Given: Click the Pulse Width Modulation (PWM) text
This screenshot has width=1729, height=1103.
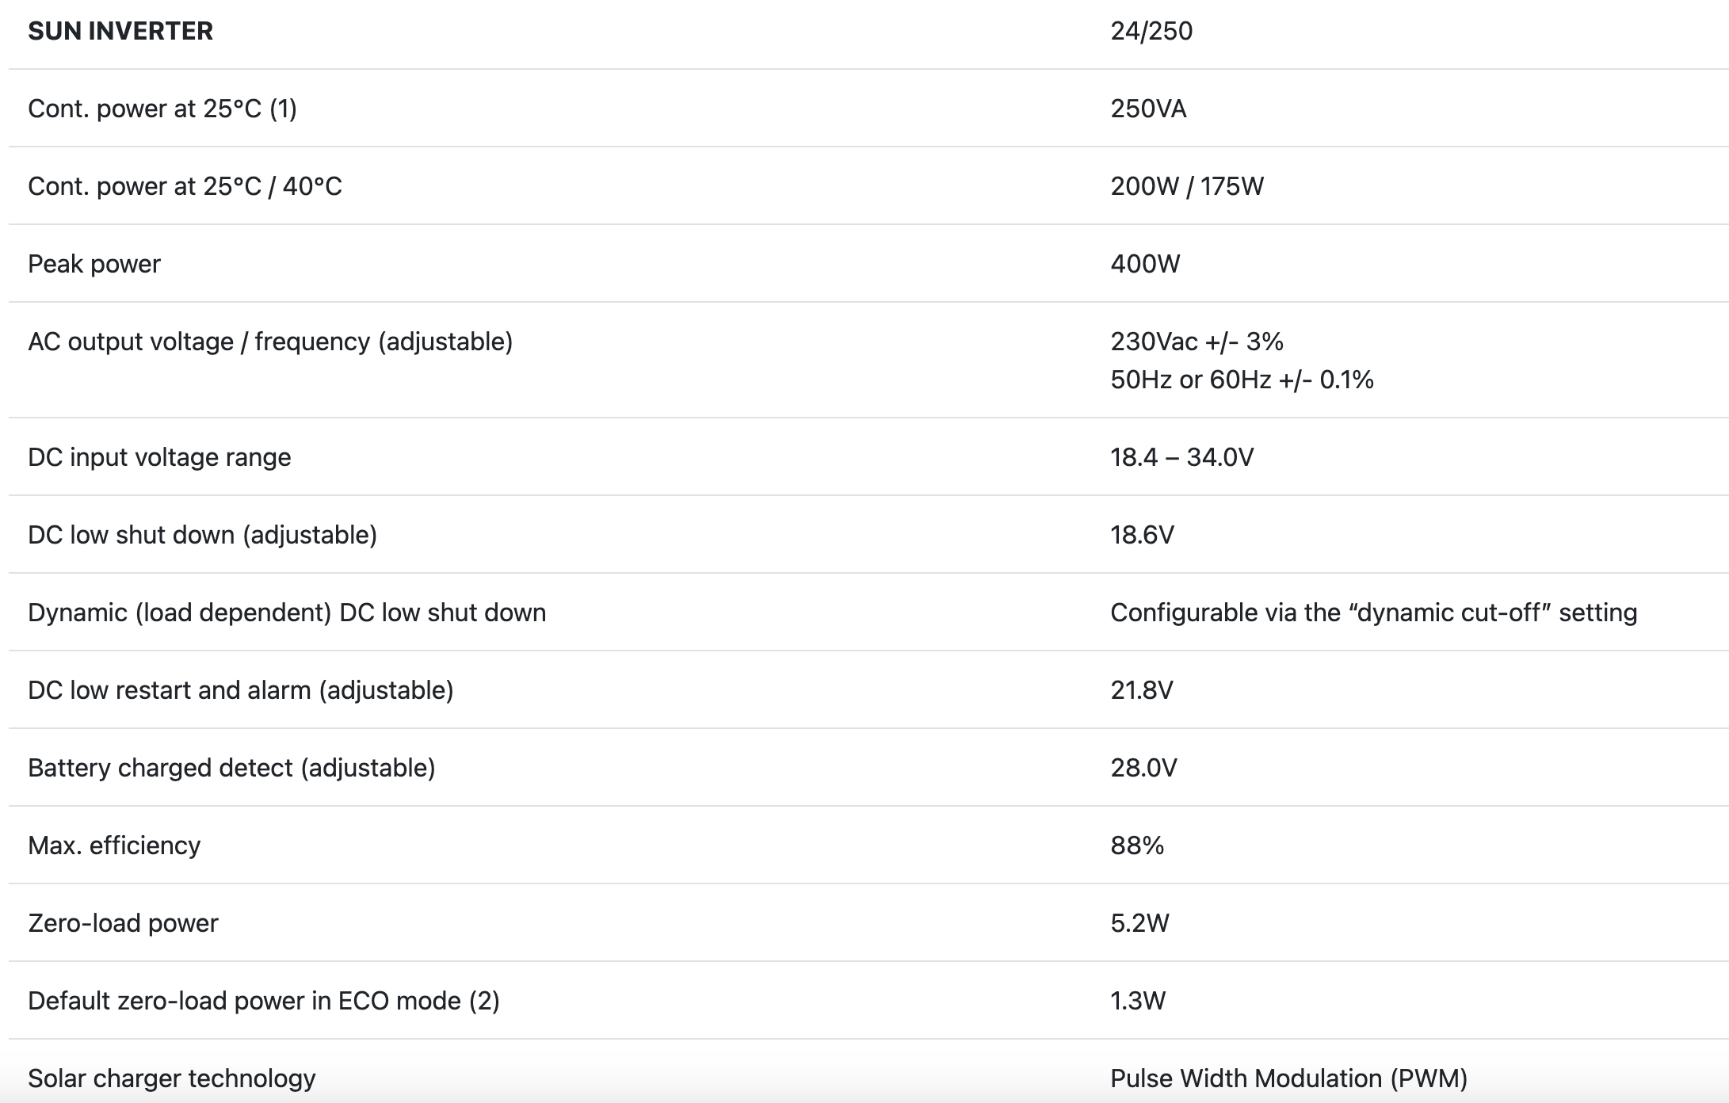Looking at the screenshot, I should [1288, 1078].
